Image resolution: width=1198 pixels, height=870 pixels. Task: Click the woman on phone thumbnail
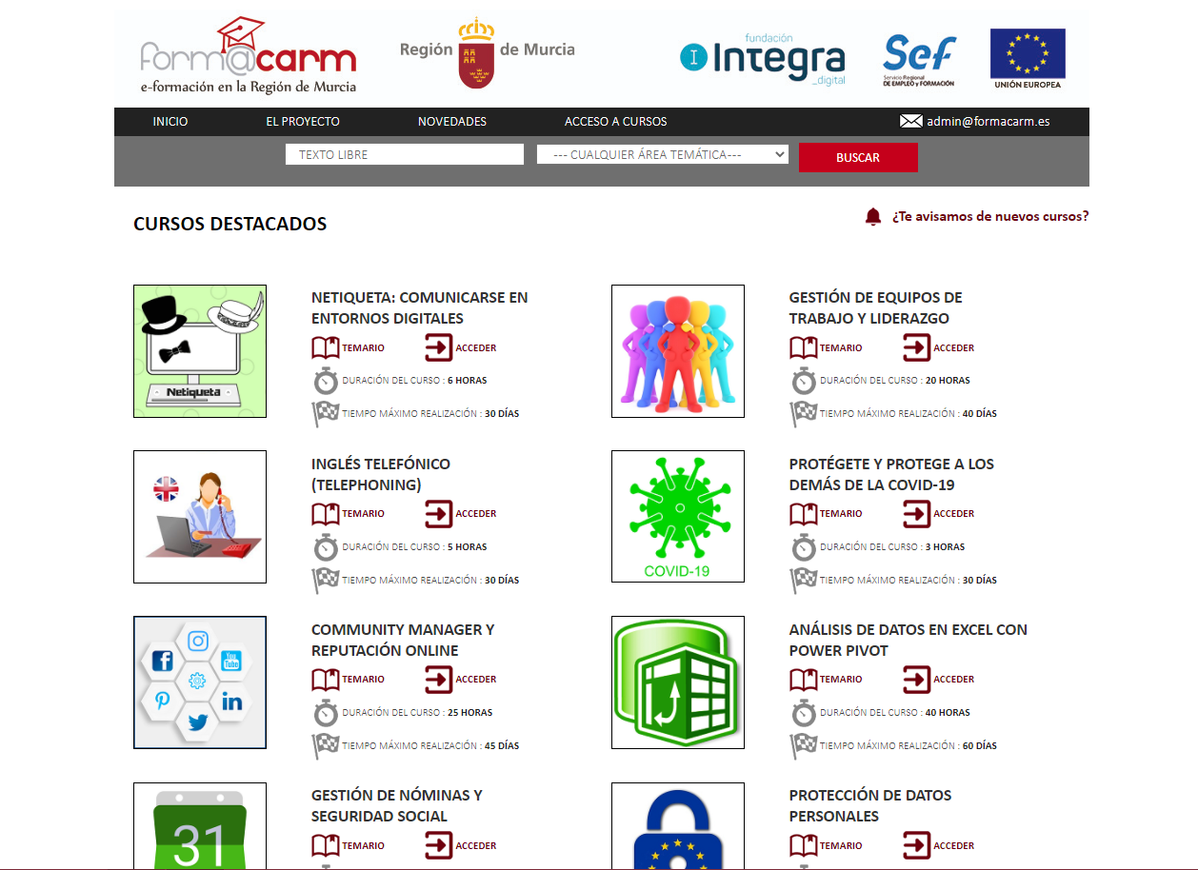pyautogui.click(x=200, y=517)
